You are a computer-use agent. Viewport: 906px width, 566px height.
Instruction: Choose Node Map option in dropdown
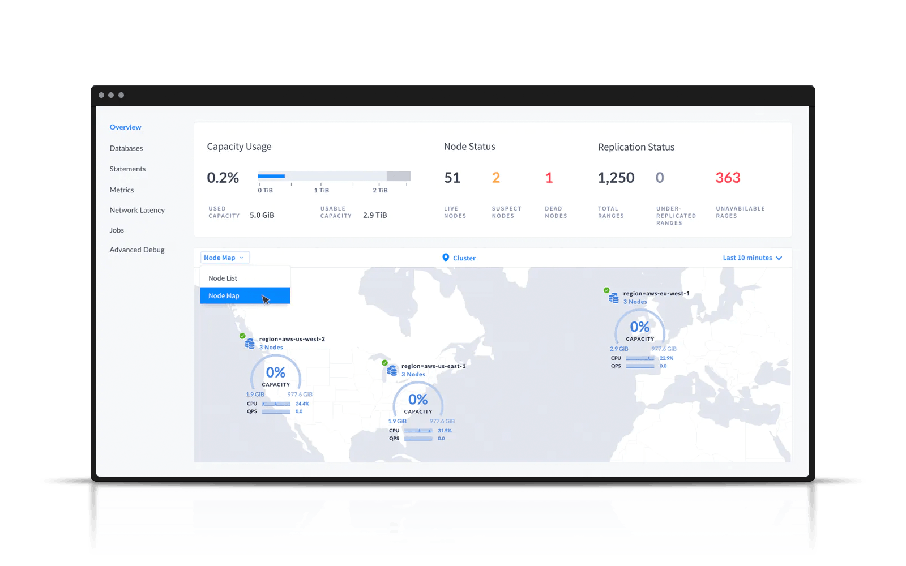pyautogui.click(x=224, y=296)
